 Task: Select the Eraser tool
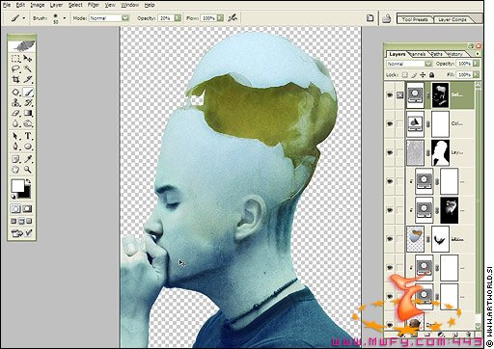click(15, 113)
